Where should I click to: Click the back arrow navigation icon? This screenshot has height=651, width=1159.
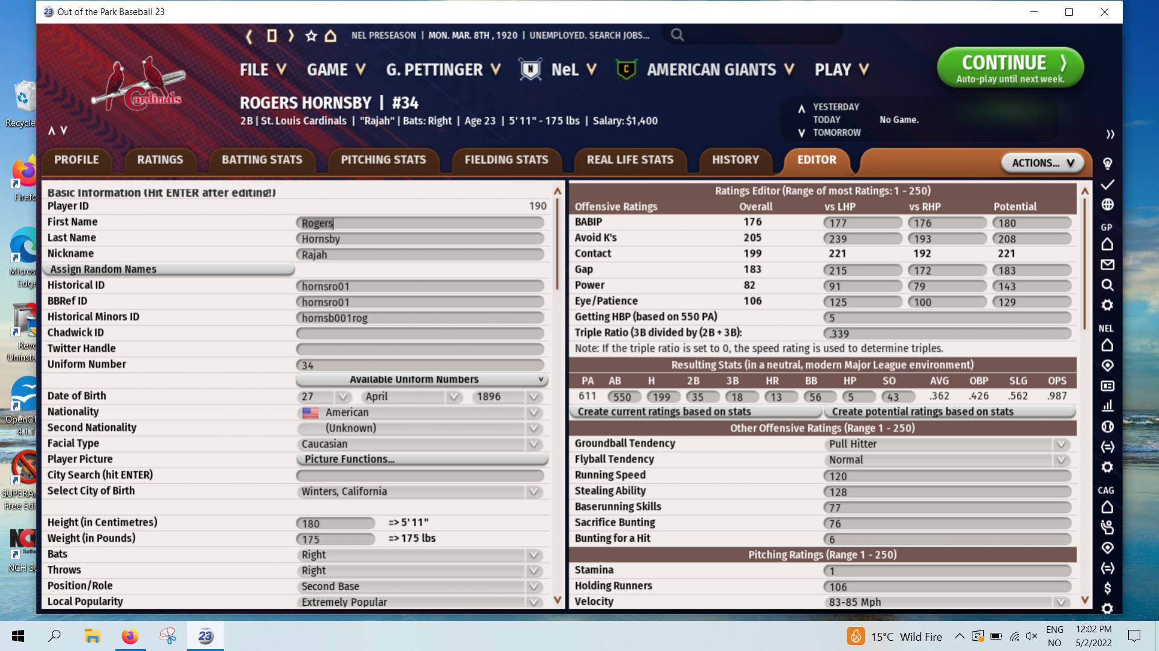pos(249,36)
